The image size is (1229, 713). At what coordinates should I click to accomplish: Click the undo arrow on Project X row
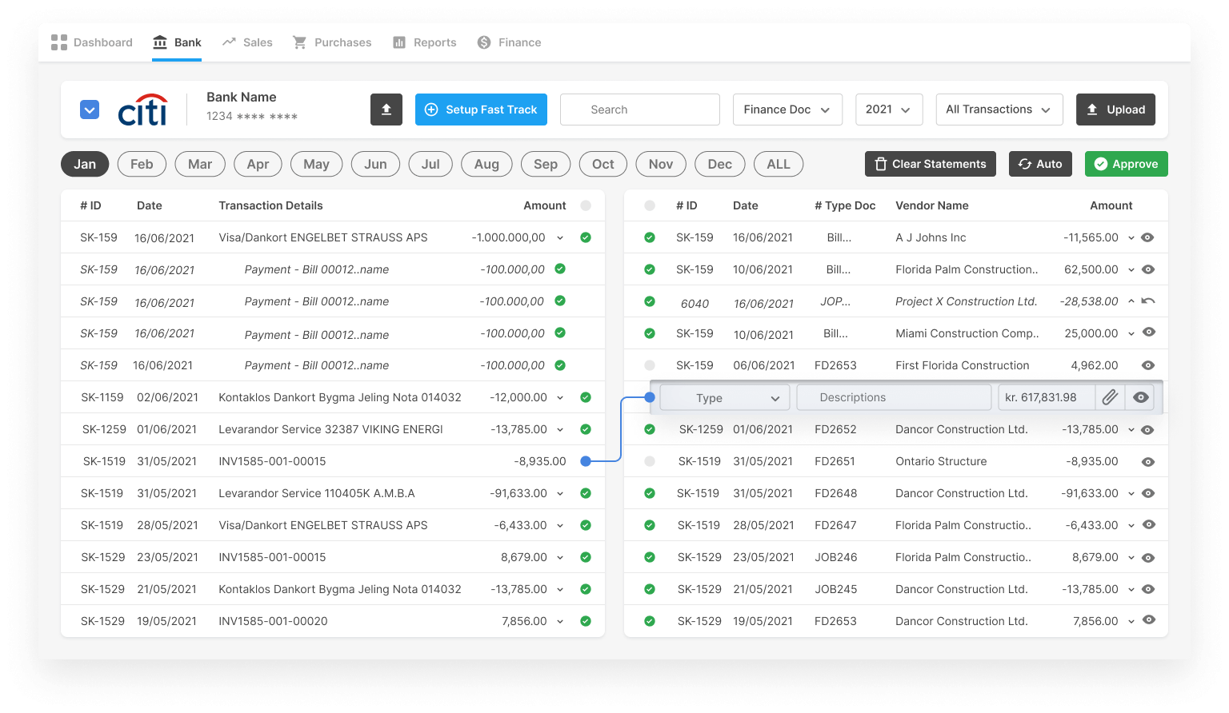click(1148, 301)
